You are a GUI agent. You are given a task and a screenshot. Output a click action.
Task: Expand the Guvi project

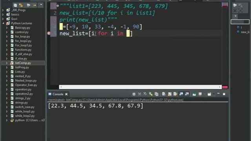point(3,19)
